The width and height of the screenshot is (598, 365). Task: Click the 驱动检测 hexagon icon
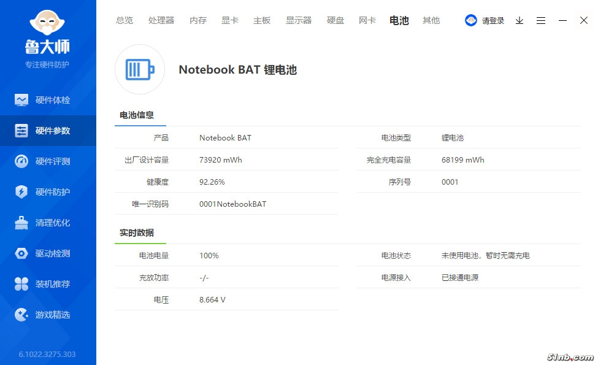[21, 253]
